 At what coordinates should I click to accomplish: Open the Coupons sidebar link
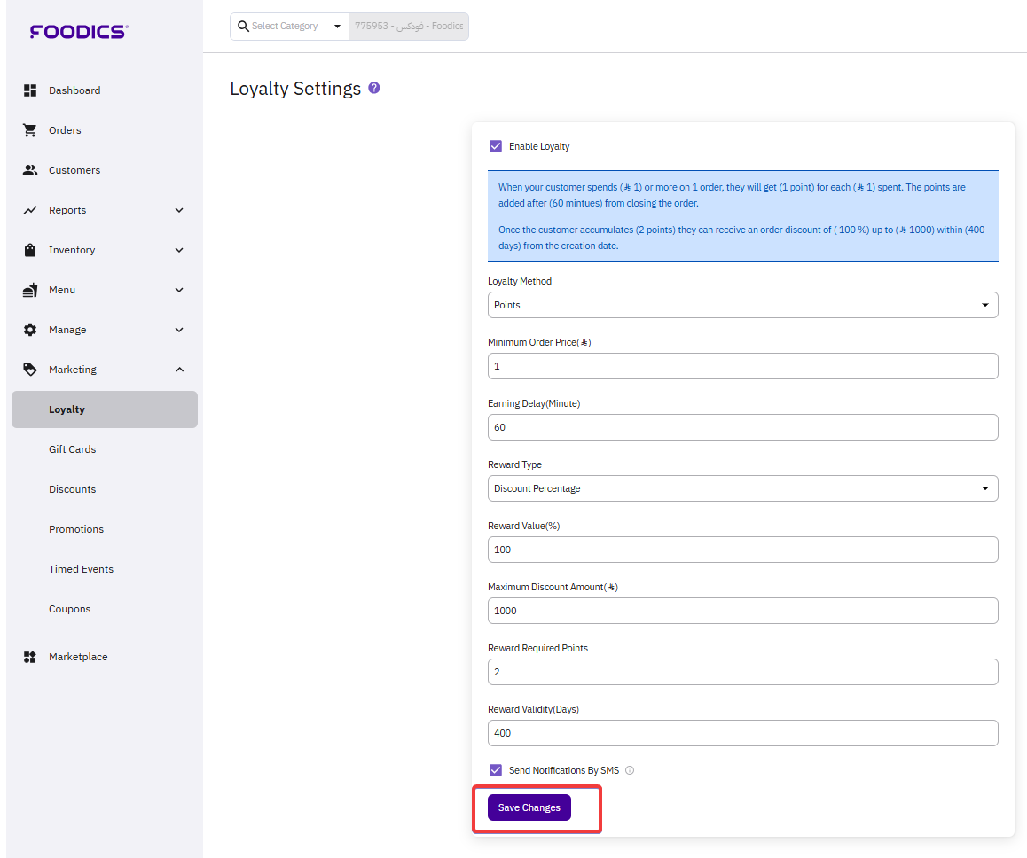tap(69, 609)
